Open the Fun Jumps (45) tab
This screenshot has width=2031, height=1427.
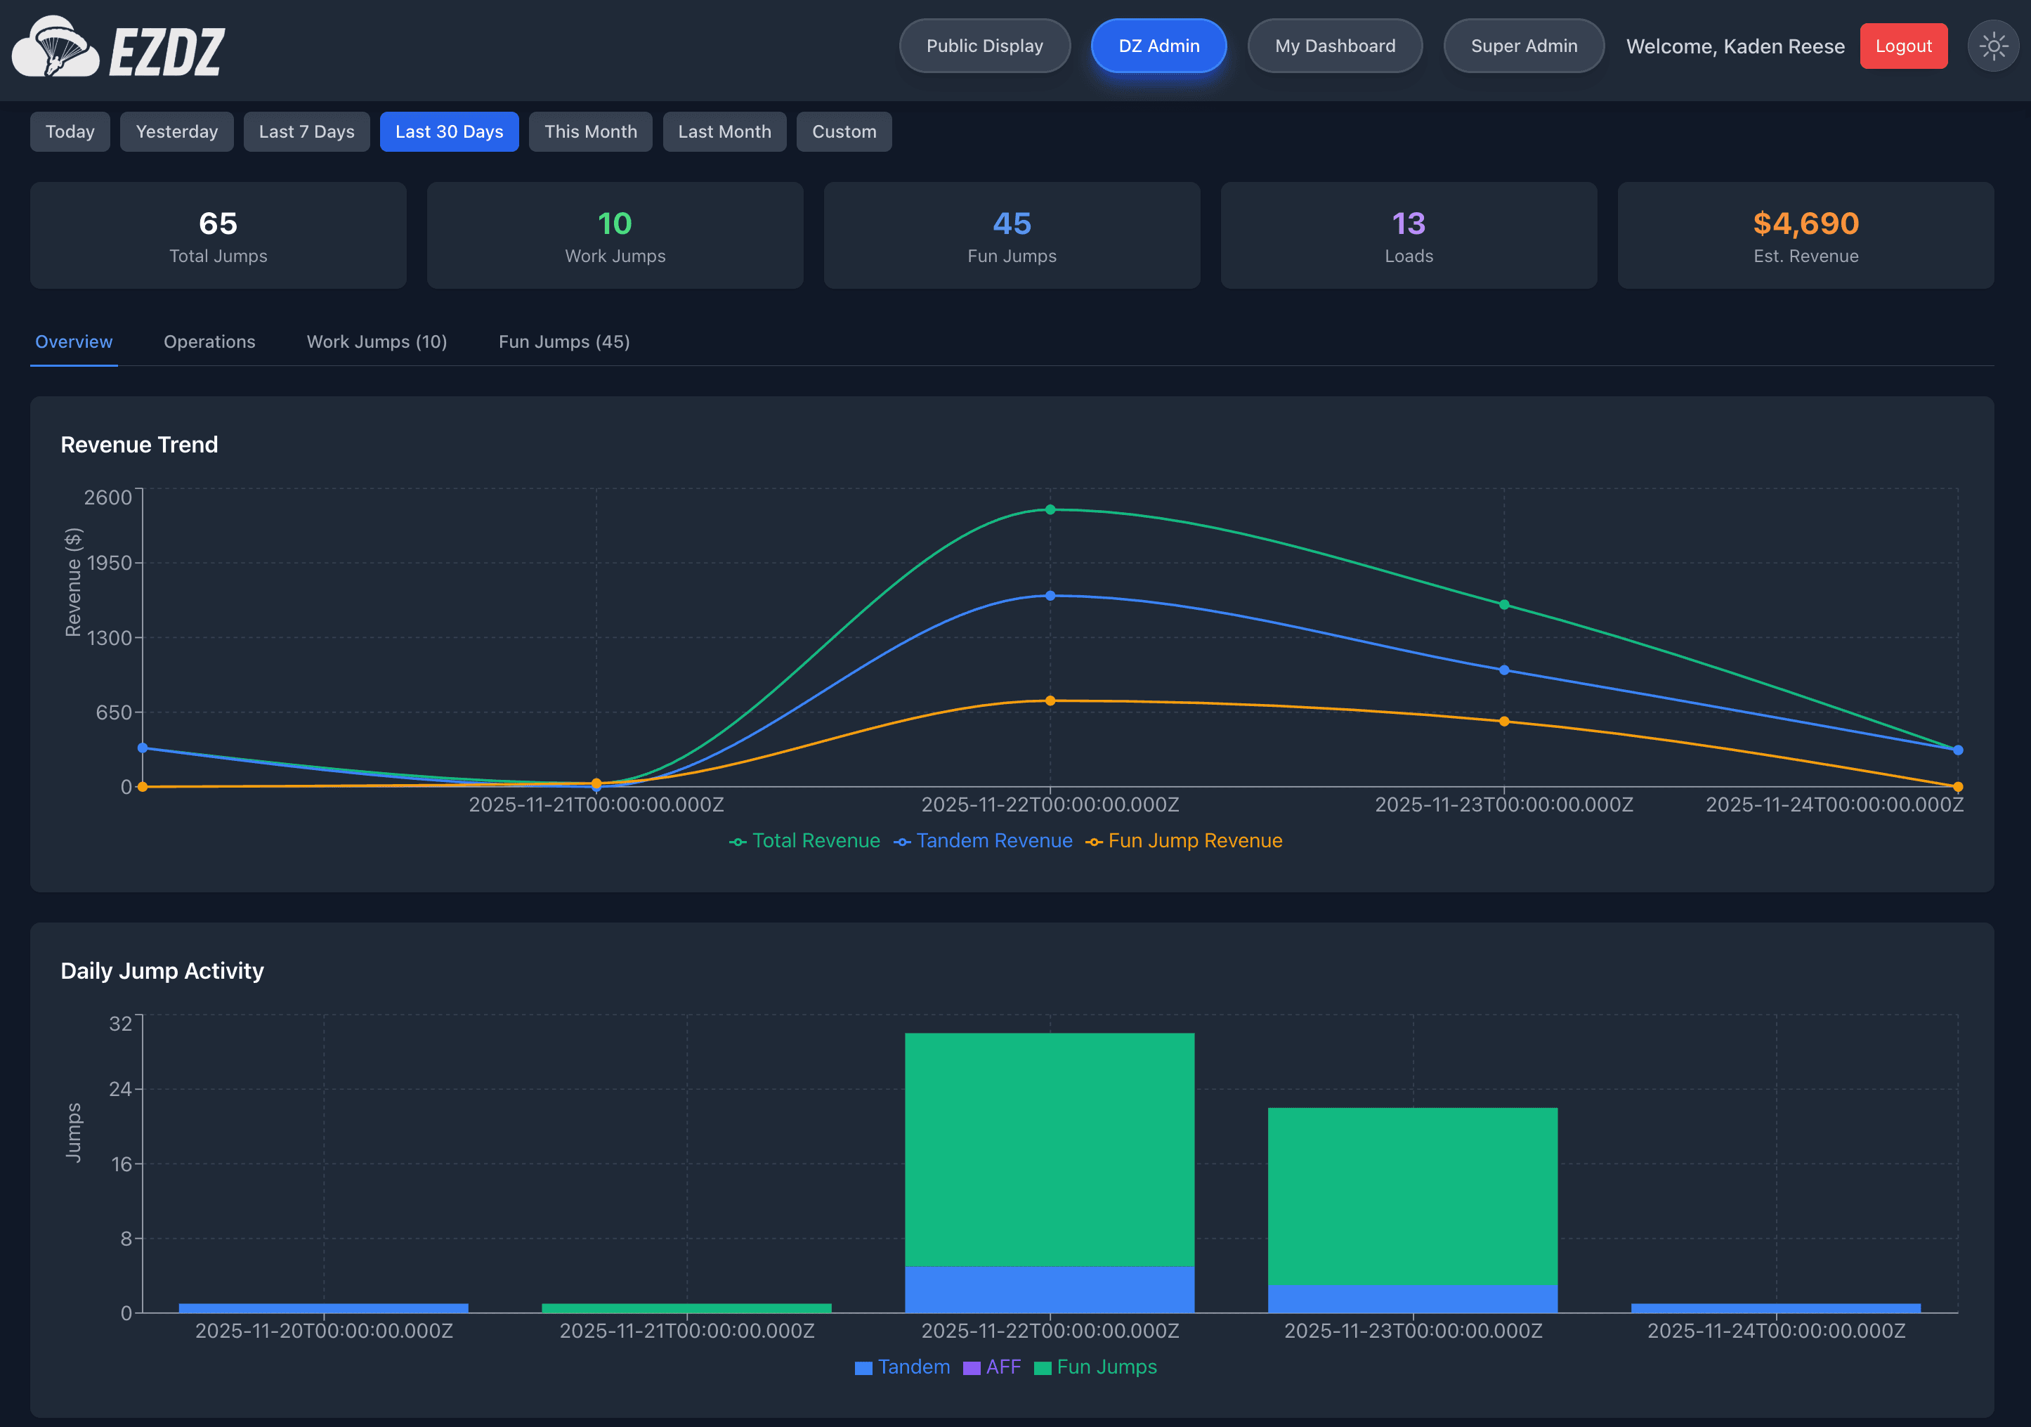(x=563, y=341)
